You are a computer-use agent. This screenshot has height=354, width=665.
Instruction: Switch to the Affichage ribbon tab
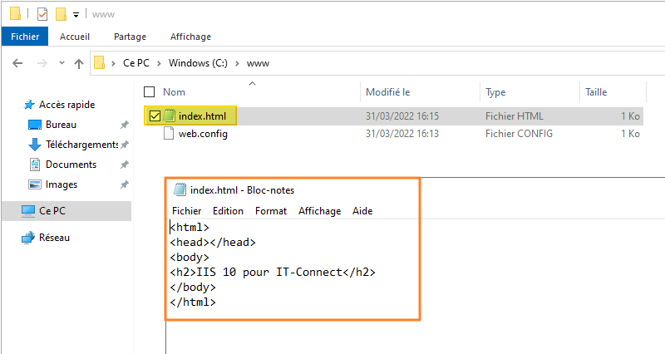(x=190, y=37)
